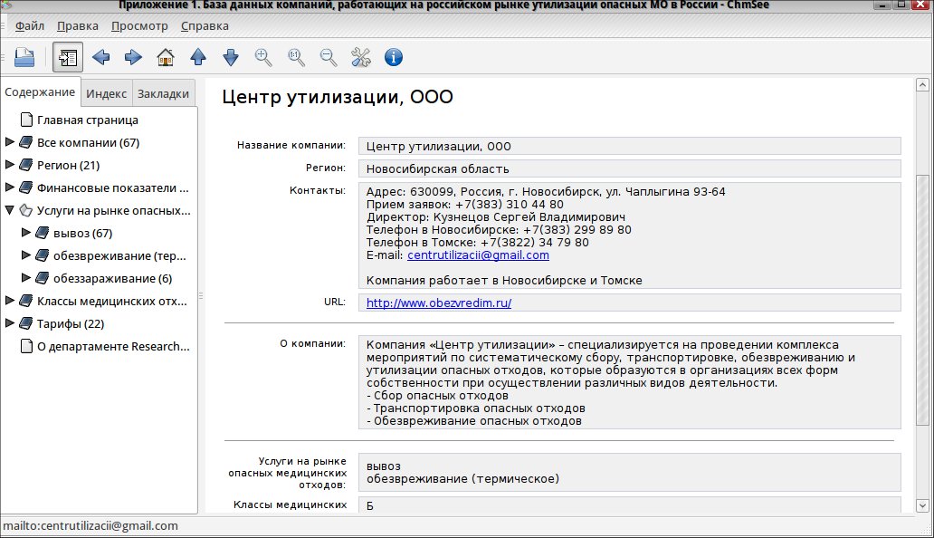Switch to the Закладки tab

(x=163, y=93)
